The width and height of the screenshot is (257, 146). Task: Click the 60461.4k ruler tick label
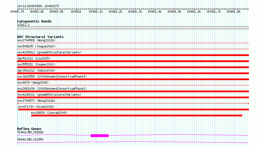(x=155, y=11)
